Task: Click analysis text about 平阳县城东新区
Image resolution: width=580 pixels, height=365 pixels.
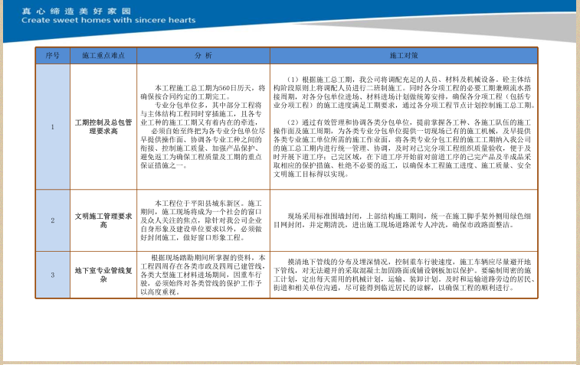Action: 203,220
